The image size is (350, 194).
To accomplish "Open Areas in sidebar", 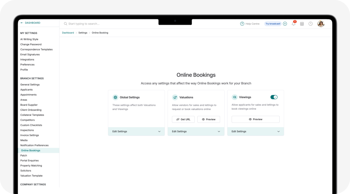I will tap(24, 100).
